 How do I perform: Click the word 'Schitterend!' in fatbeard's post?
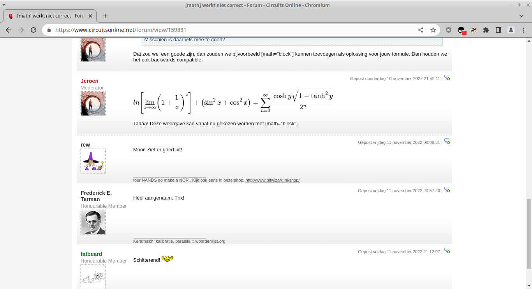146,260
